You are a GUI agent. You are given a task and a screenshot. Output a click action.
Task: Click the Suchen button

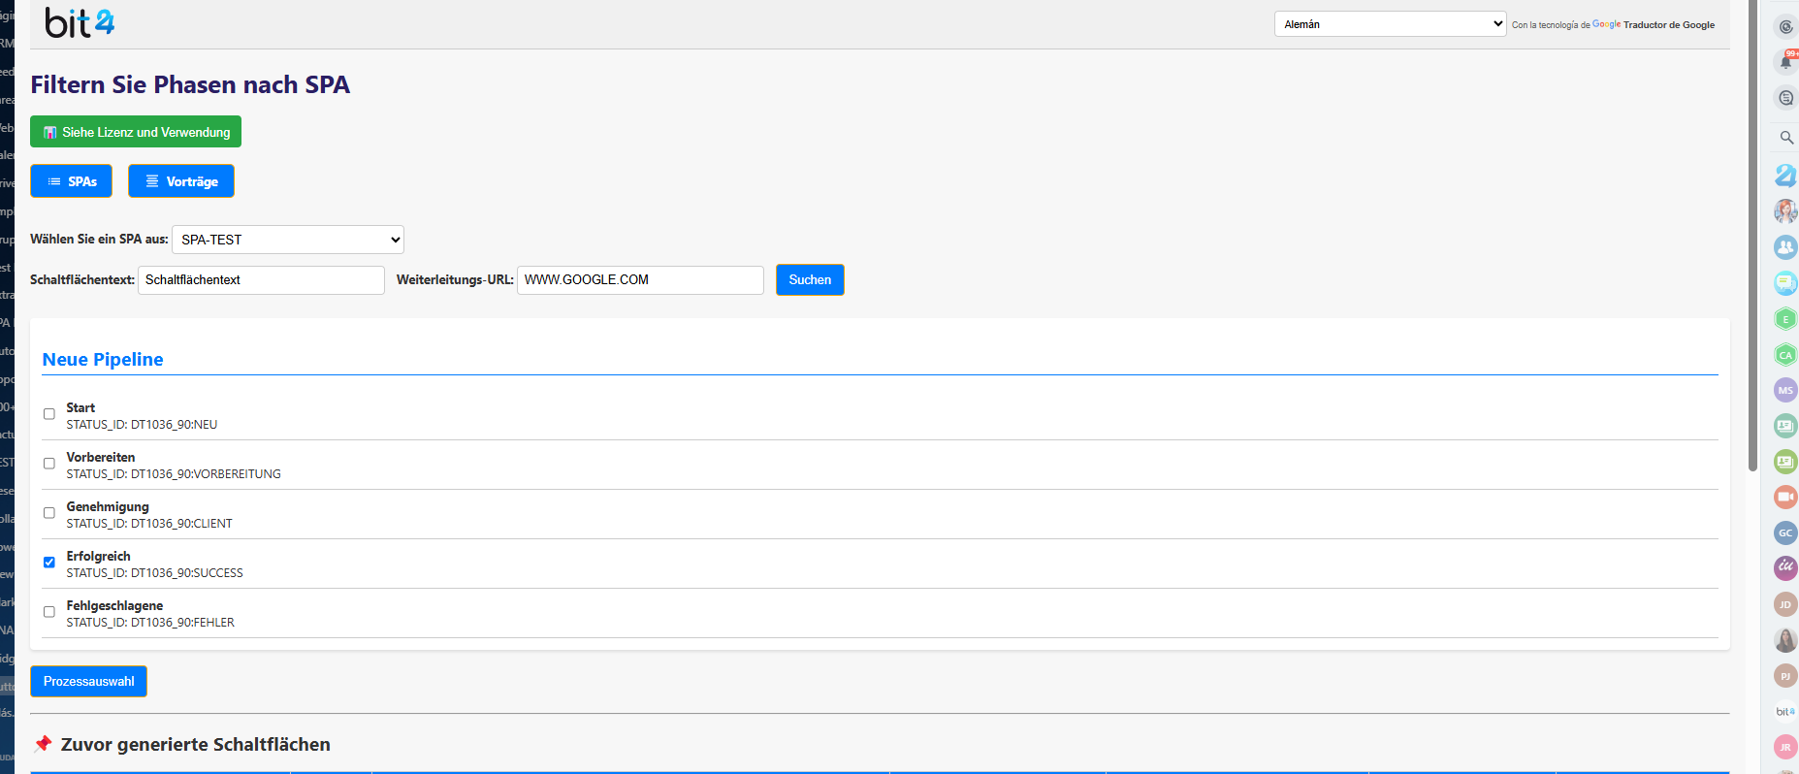pyautogui.click(x=810, y=280)
